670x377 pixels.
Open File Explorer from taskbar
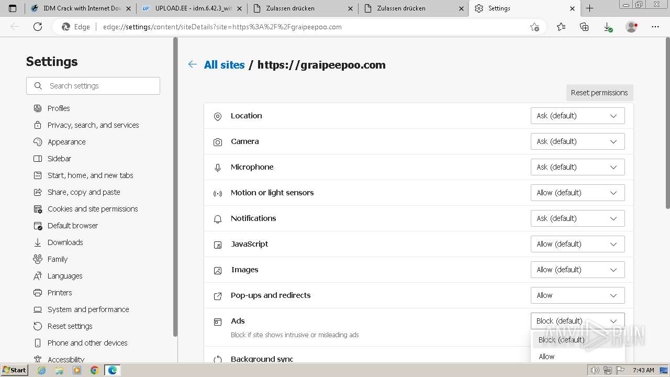[59, 370]
